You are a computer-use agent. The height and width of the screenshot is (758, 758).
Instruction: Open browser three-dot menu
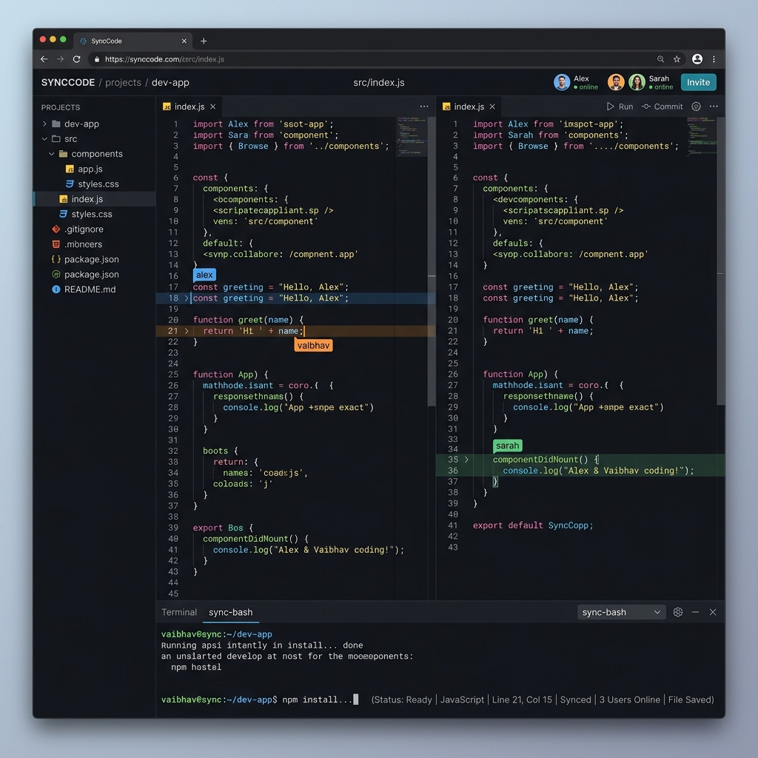tap(714, 59)
